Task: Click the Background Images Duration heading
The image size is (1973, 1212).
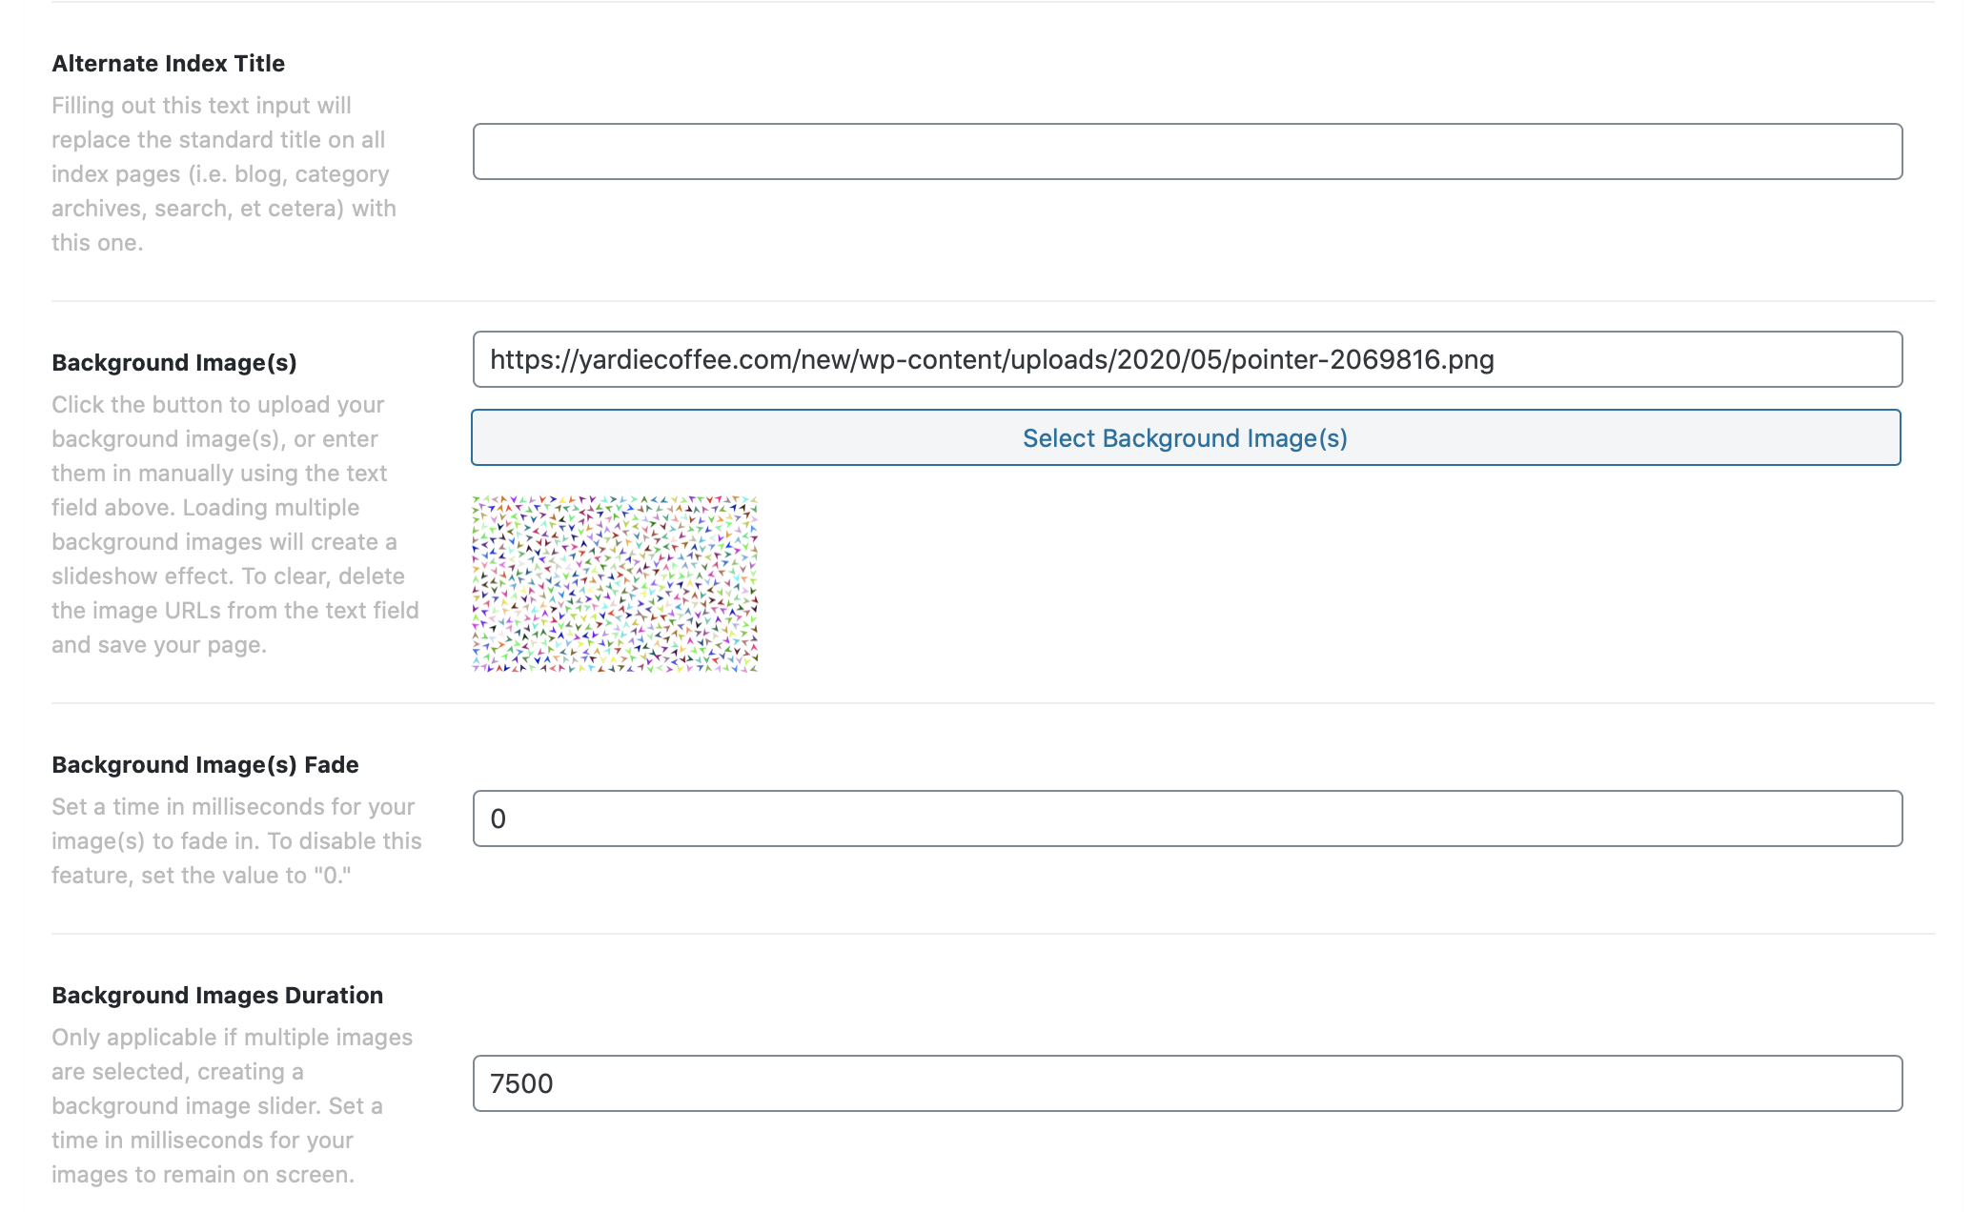Action: click(x=217, y=995)
